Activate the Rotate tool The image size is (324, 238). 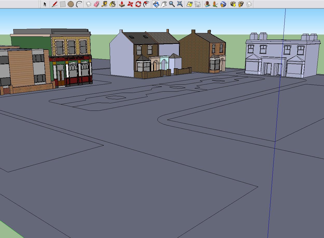pyautogui.click(x=138, y=4)
